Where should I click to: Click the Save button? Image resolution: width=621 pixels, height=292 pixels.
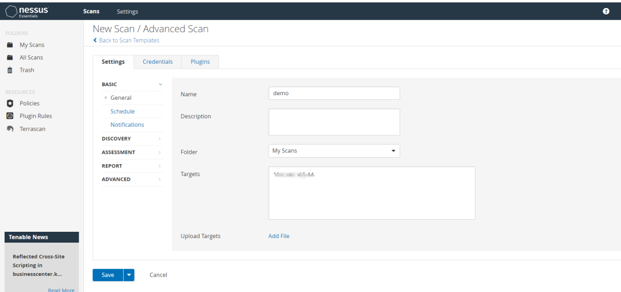[x=108, y=275]
